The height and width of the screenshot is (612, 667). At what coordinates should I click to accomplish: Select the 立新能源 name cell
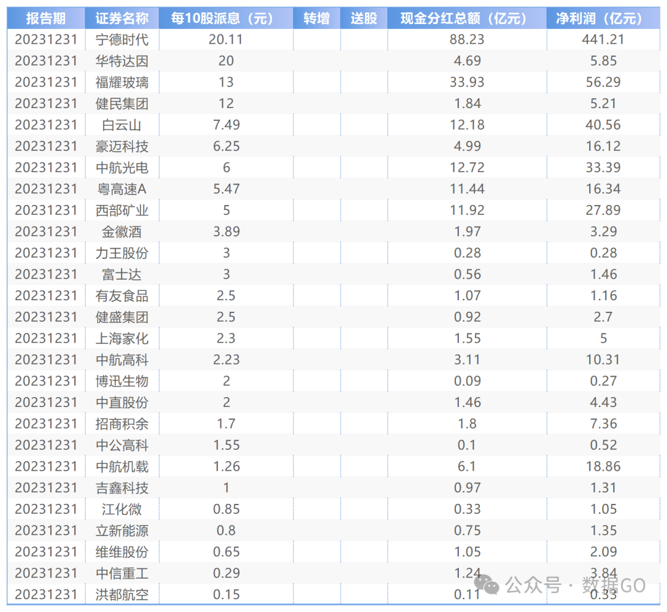pyautogui.click(x=122, y=530)
